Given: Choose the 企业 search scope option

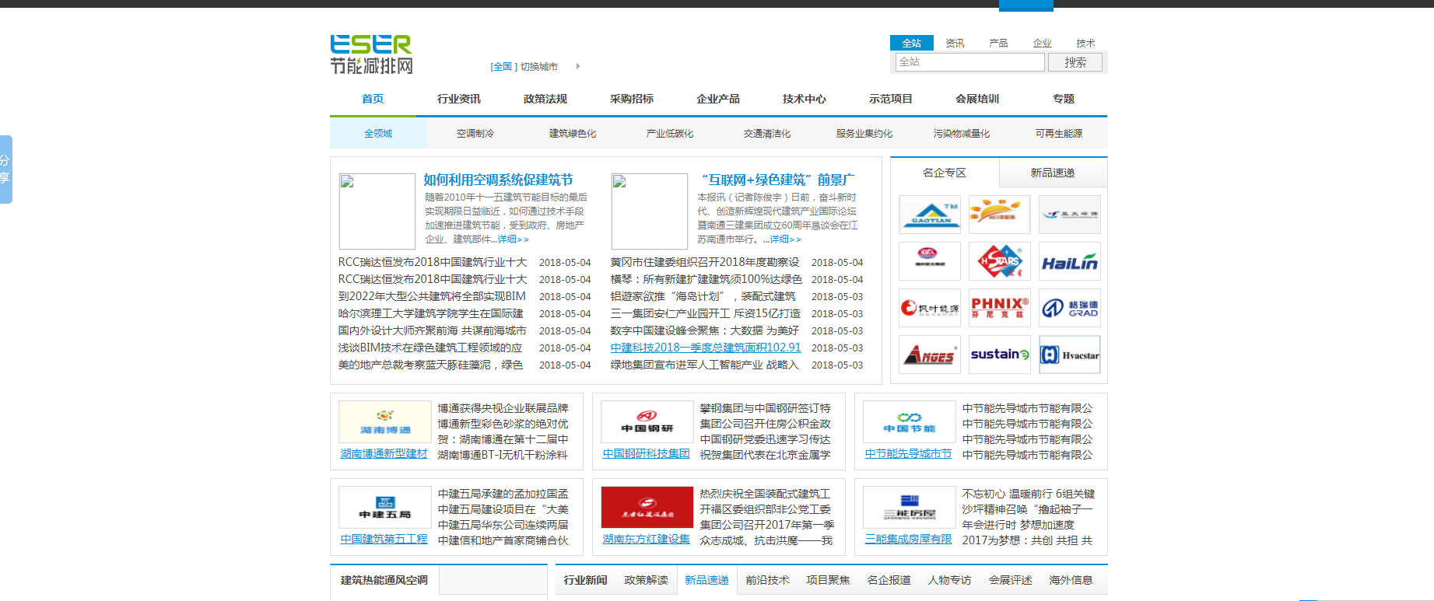Looking at the screenshot, I should pos(1042,44).
